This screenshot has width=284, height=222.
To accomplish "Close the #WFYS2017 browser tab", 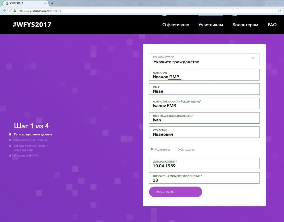I will pos(45,3).
